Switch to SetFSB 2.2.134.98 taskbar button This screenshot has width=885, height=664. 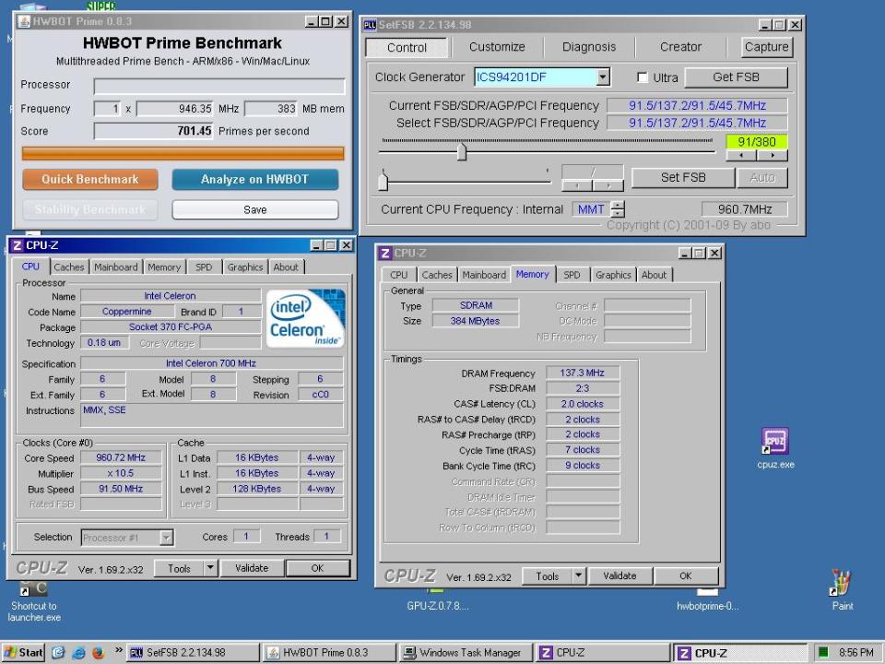point(193,653)
